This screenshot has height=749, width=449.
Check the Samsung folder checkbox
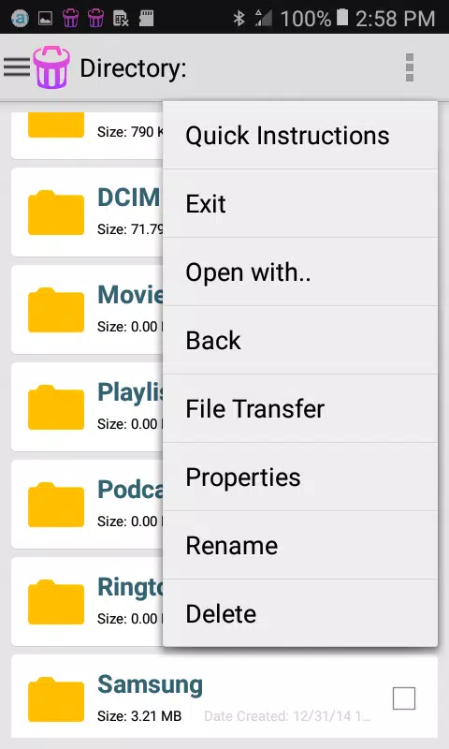pyautogui.click(x=404, y=698)
